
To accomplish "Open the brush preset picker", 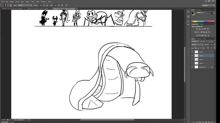I will coord(6,5).
